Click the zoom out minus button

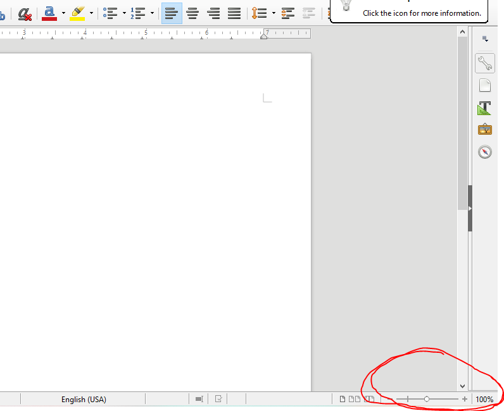coord(390,399)
